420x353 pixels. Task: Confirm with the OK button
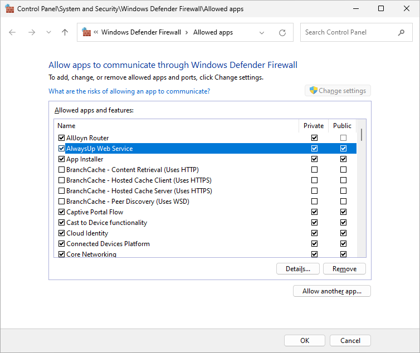[305, 340]
